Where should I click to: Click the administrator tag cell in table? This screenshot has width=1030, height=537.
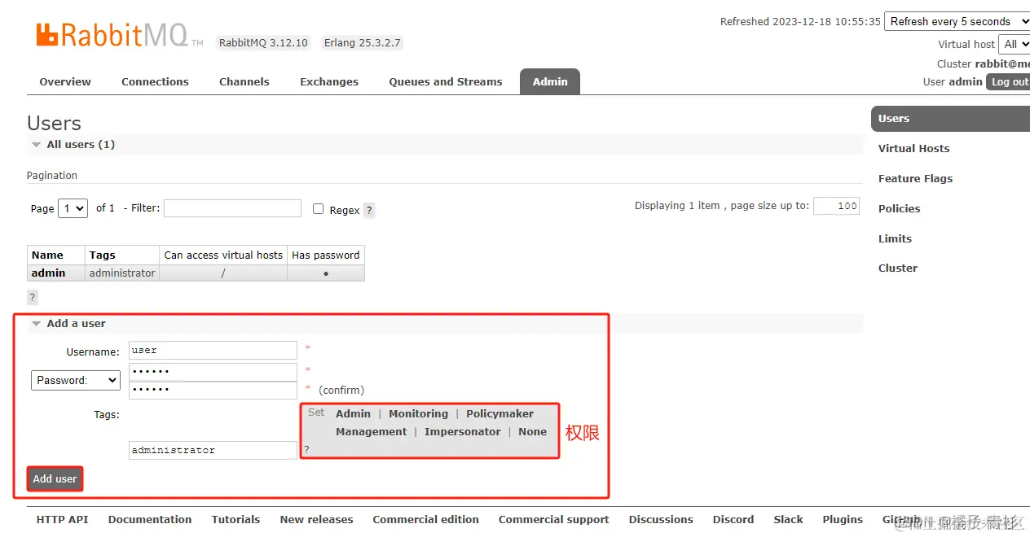click(122, 273)
